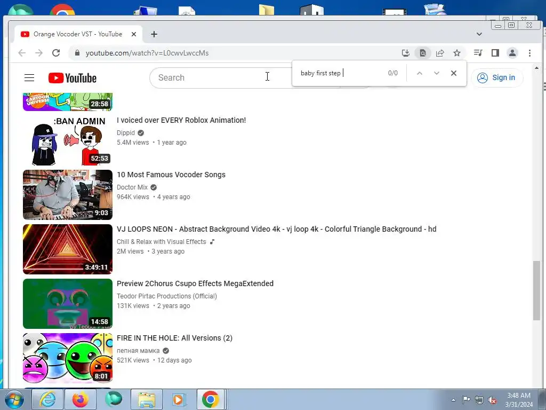Image resolution: width=546 pixels, height=410 pixels.
Task: Open the media player taskbar icon
Action: coord(179,399)
